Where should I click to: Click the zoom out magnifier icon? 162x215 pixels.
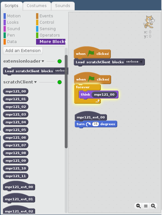138,206
